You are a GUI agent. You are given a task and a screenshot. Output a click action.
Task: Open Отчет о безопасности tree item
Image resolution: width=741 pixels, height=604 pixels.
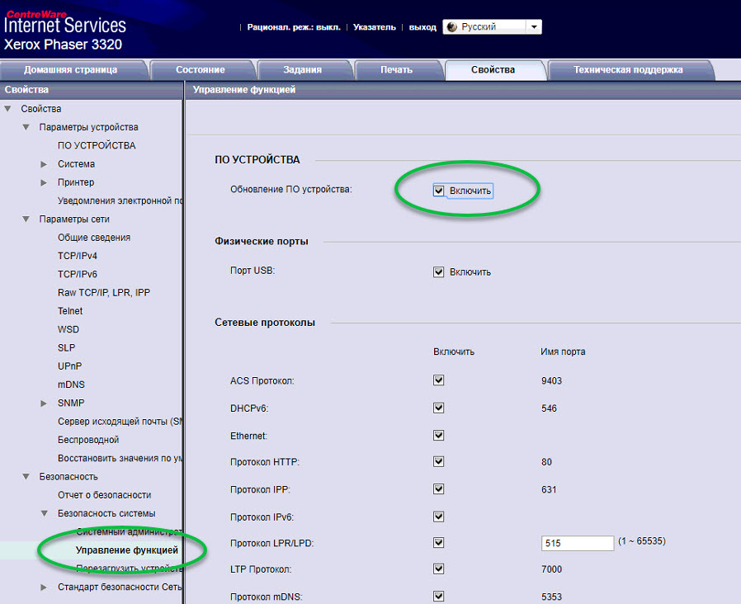click(x=104, y=495)
